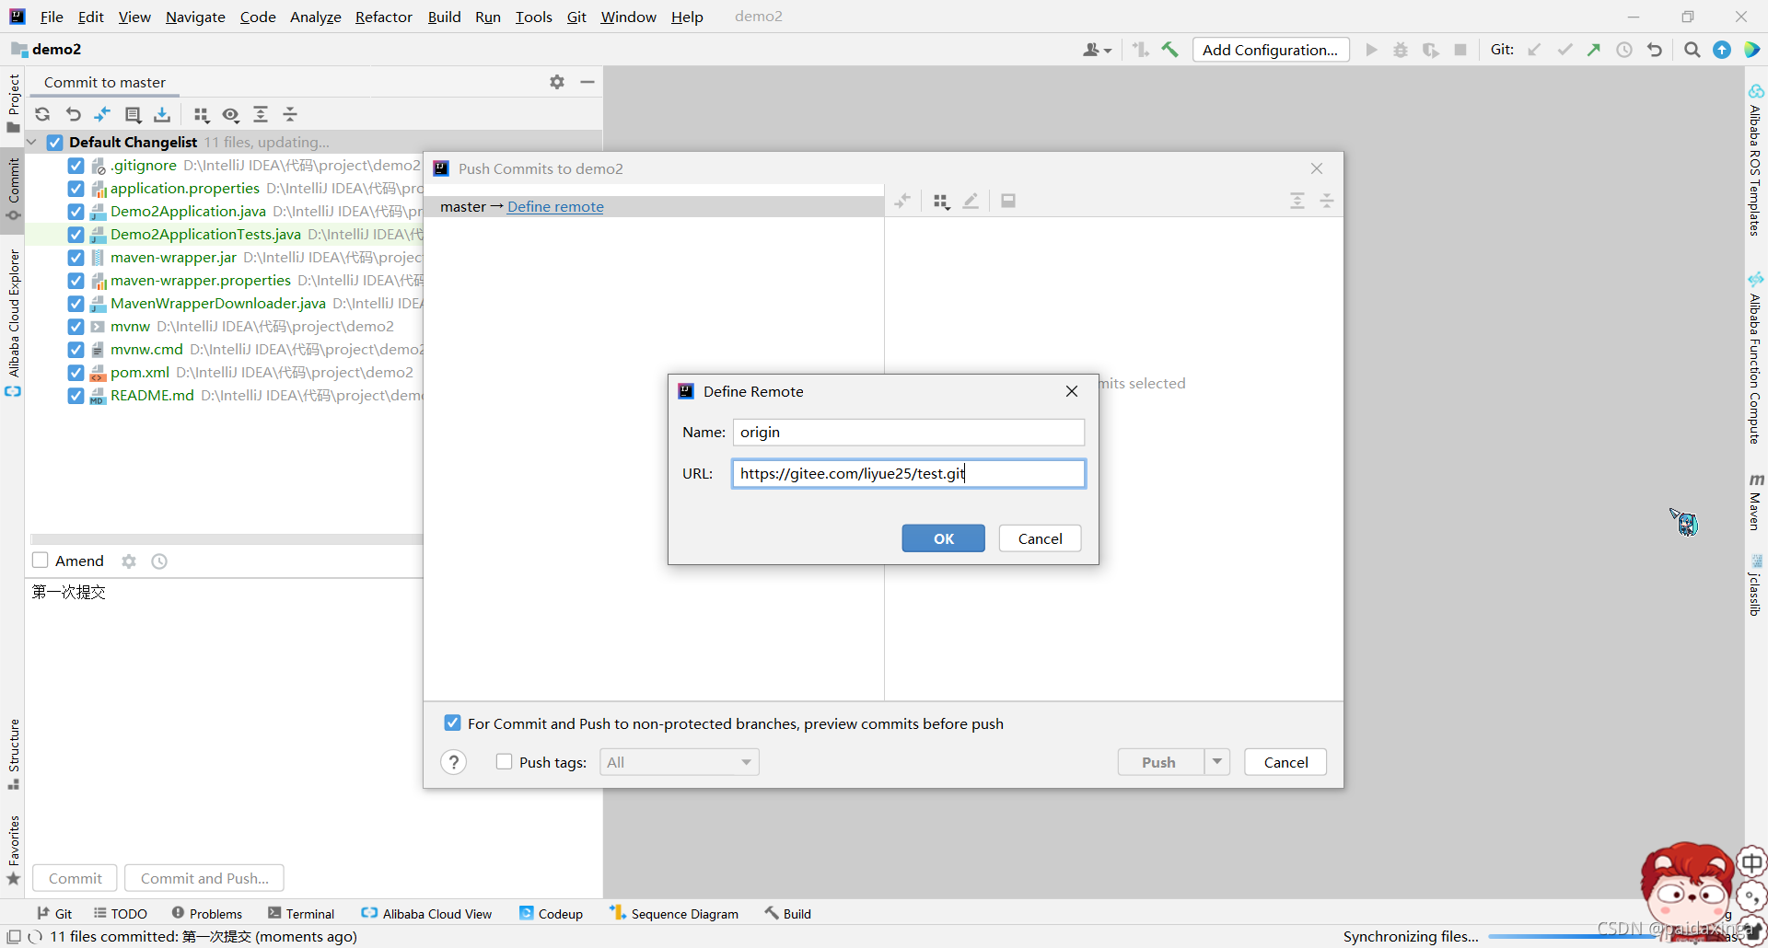The width and height of the screenshot is (1768, 948).
Task: Open View Options eye icon in Commit panel
Action: [x=231, y=114]
